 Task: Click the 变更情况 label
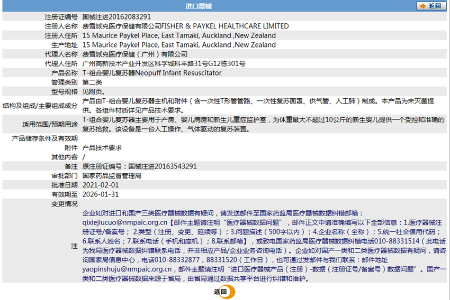point(65,204)
